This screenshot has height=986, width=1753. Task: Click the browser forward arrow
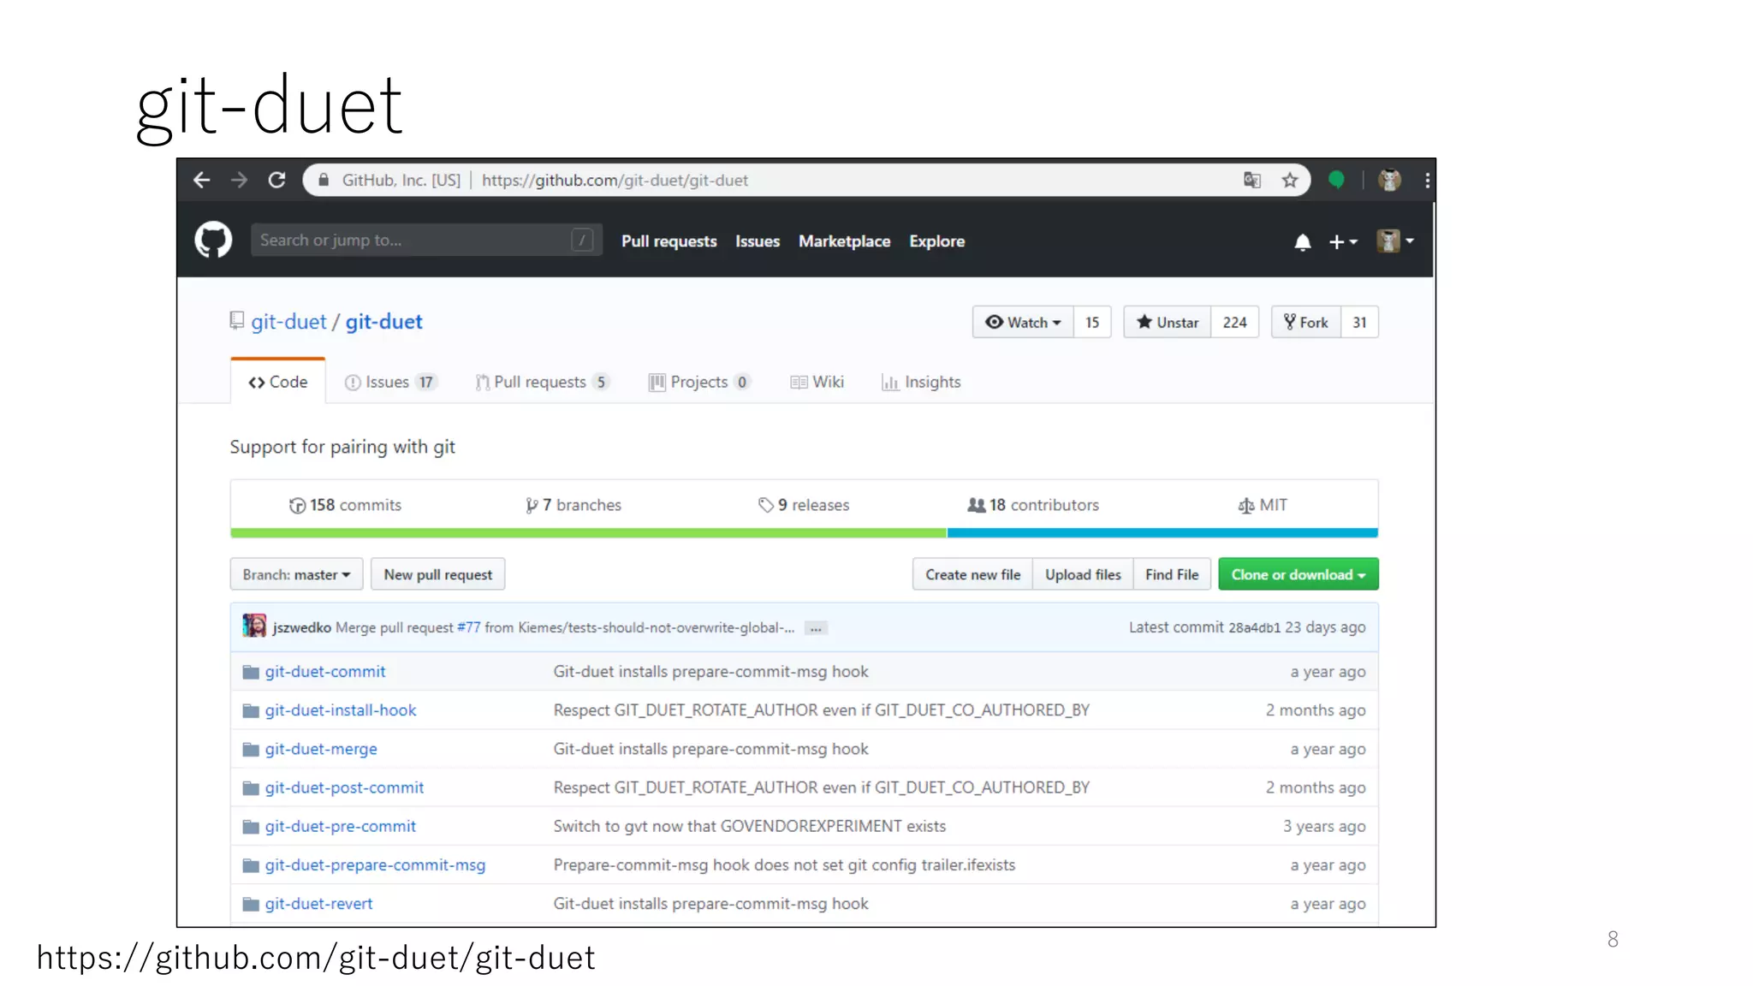[x=240, y=180]
